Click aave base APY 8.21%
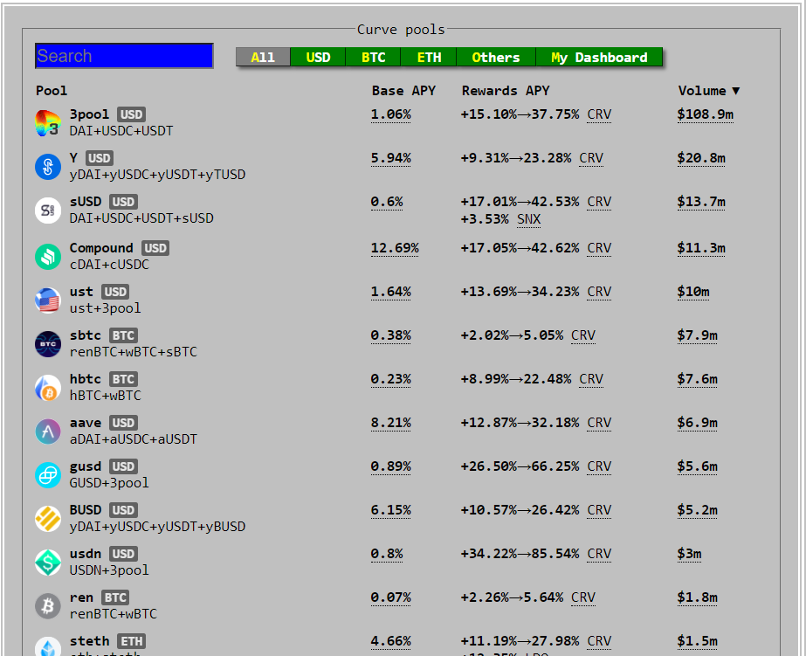This screenshot has width=806, height=656. pyautogui.click(x=390, y=423)
